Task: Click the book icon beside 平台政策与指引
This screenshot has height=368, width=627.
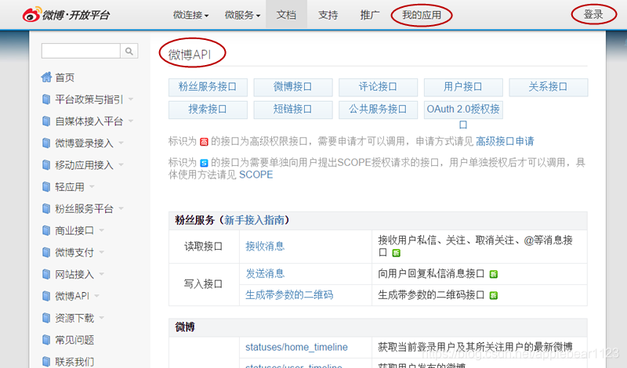Action: [x=46, y=99]
